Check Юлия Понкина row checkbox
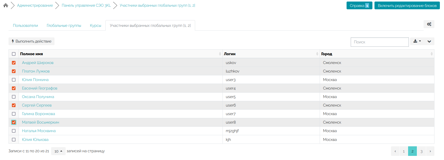This screenshot has height=160, width=444. (x=14, y=80)
